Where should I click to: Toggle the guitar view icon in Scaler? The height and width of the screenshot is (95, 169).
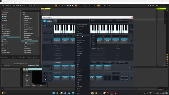coord(50,26)
